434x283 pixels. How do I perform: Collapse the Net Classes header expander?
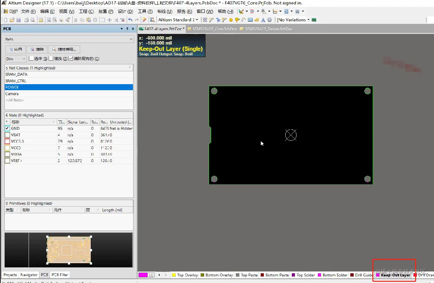pyautogui.click(x=130, y=68)
